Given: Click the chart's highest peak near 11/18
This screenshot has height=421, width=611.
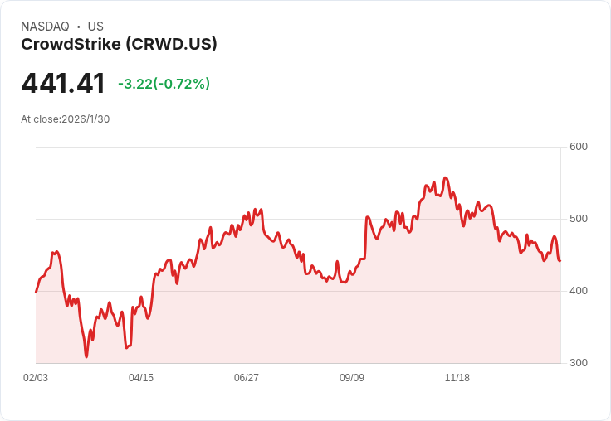Looking at the screenshot, I should coord(446,178).
